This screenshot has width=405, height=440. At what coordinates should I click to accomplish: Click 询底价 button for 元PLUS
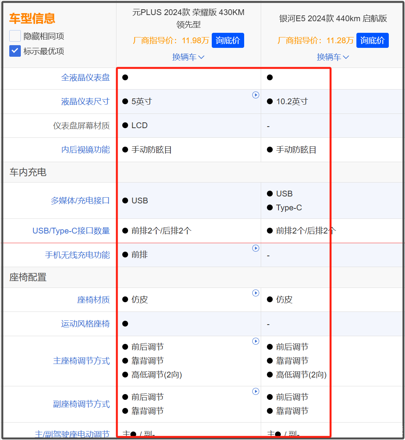(x=228, y=41)
